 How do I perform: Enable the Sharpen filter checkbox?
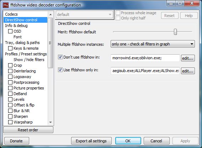[10, 116]
